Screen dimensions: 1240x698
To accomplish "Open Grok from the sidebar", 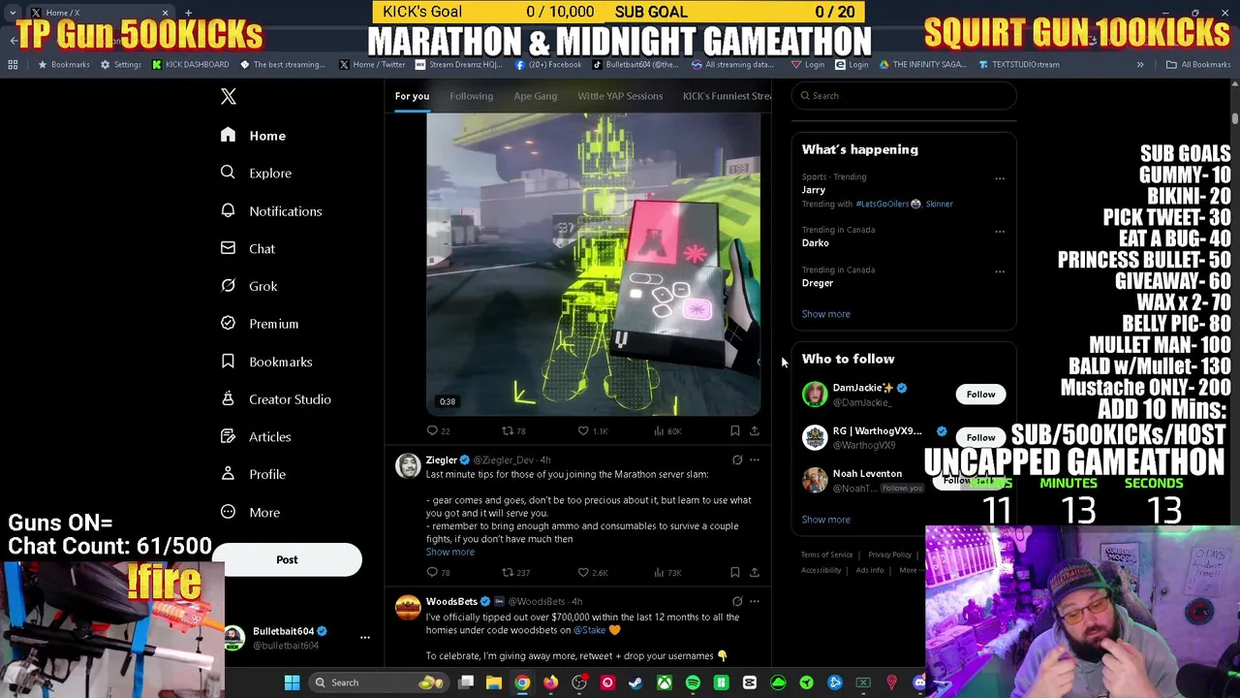I will [249, 286].
